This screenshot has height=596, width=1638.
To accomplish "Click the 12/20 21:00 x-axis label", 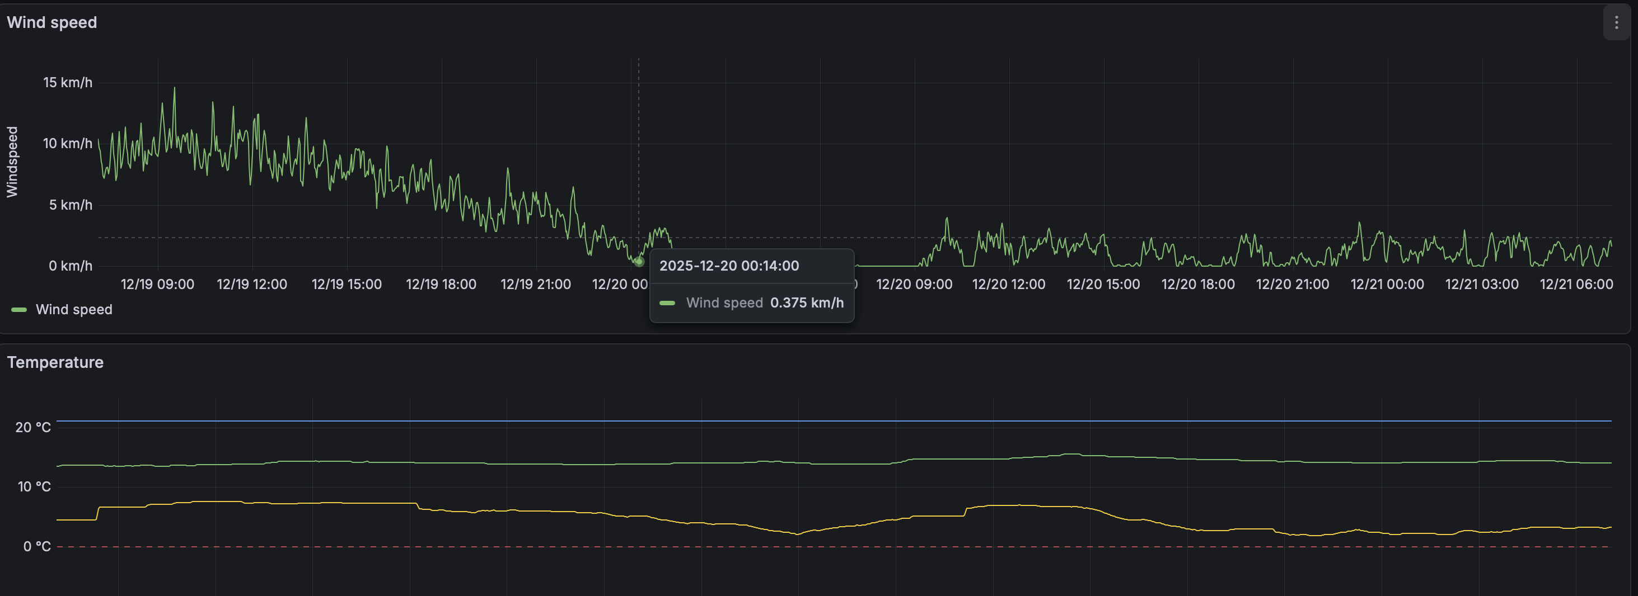I will tap(1293, 284).
